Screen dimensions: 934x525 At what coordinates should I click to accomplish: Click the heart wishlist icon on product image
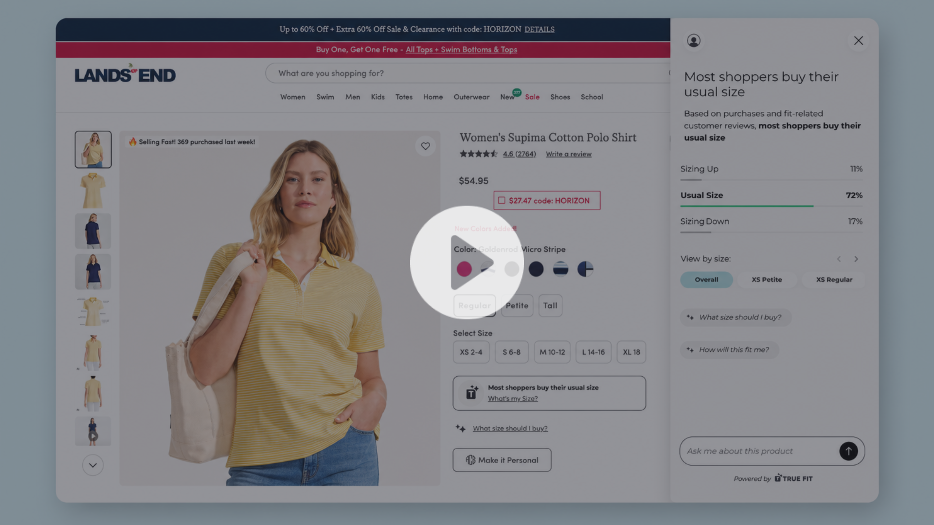[426, 146]
